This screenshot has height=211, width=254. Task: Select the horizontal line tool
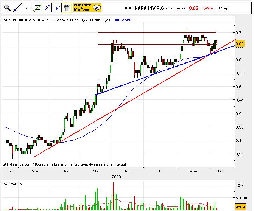pos(27,8)
